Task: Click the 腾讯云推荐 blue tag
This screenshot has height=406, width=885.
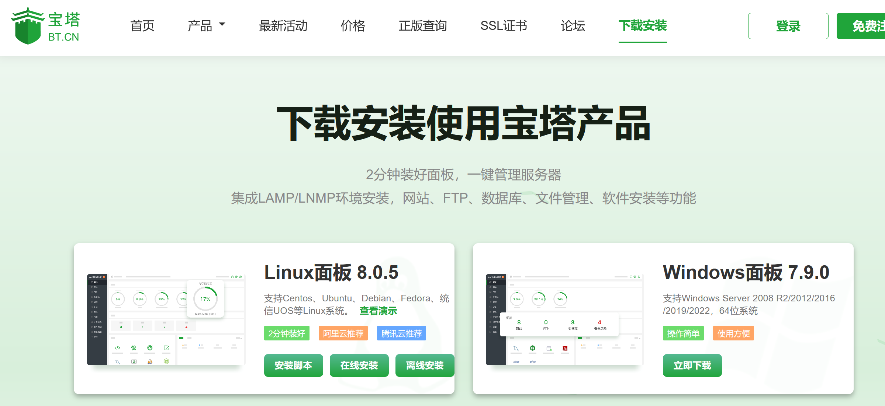Action: click(x=401, y=333)
